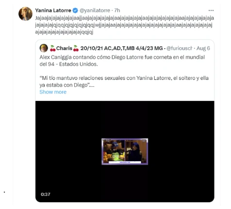This screenshot has height=209, width=231.
Task: Click the Yanina Latorre display name
Action: (x=53, y=11)
